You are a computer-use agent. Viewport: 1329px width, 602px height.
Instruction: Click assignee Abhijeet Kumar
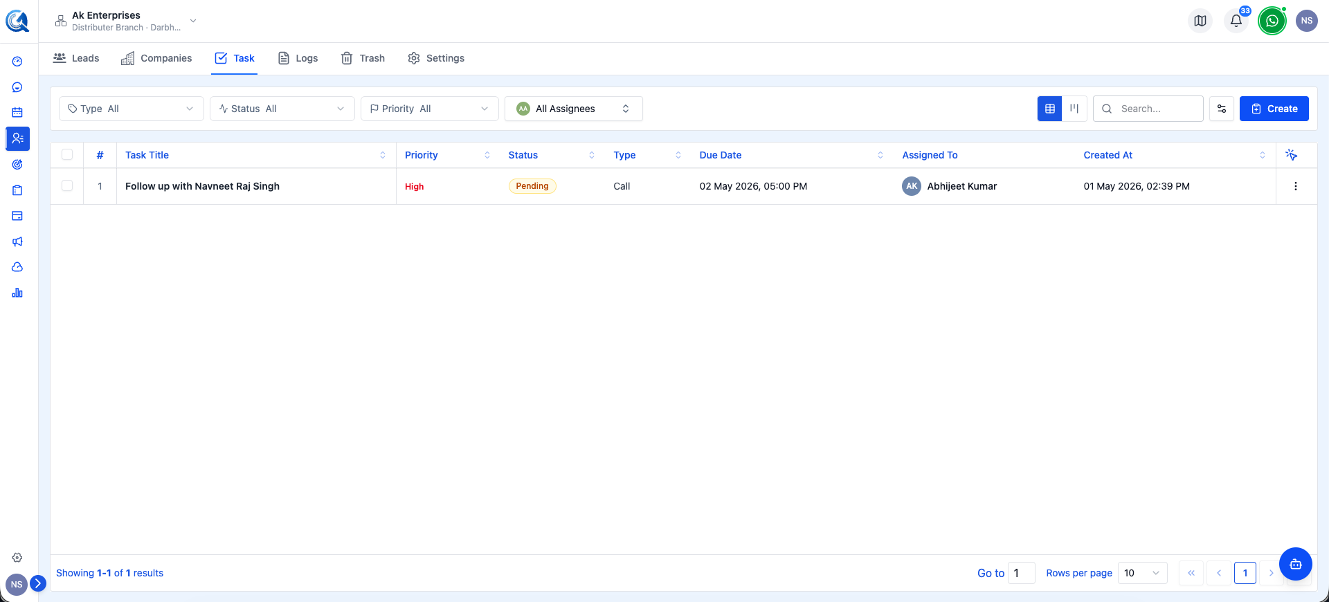pyautogui.click(x=950, y=186)
